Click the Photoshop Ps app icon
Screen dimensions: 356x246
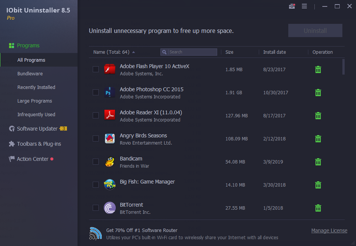click(x=110, y=92)
